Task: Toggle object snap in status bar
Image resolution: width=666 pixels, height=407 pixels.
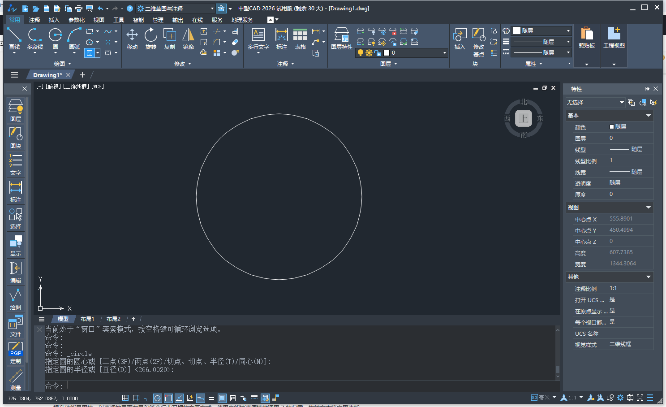Action: click(x=168, y=398)
